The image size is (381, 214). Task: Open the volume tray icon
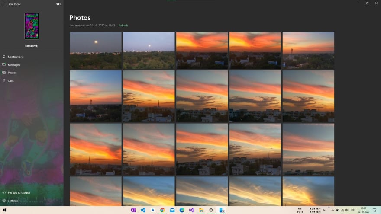click(347, 210)
